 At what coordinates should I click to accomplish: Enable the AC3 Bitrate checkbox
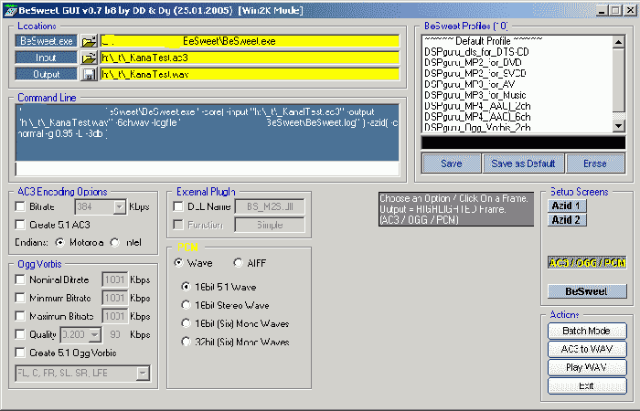click(20, 208)
